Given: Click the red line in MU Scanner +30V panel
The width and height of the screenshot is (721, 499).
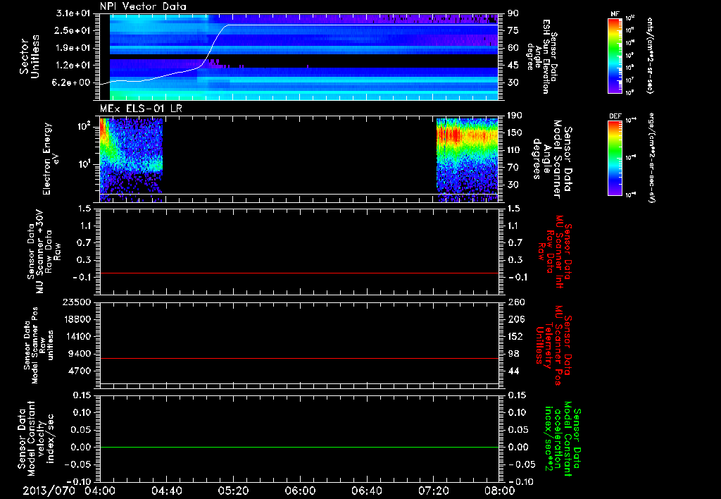Looking at the screenshot, I should coord(299,273).
